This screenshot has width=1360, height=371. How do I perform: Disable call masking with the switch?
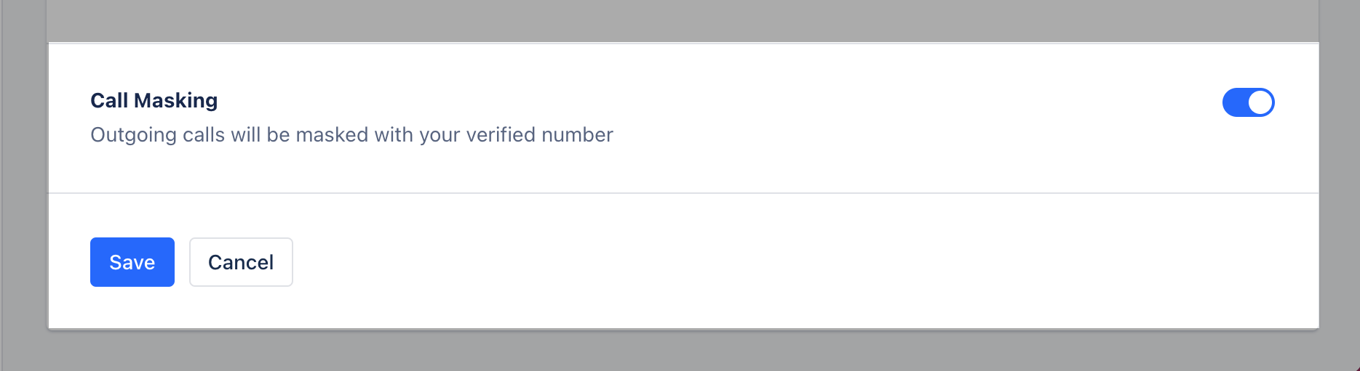(x=1248, y=102)
